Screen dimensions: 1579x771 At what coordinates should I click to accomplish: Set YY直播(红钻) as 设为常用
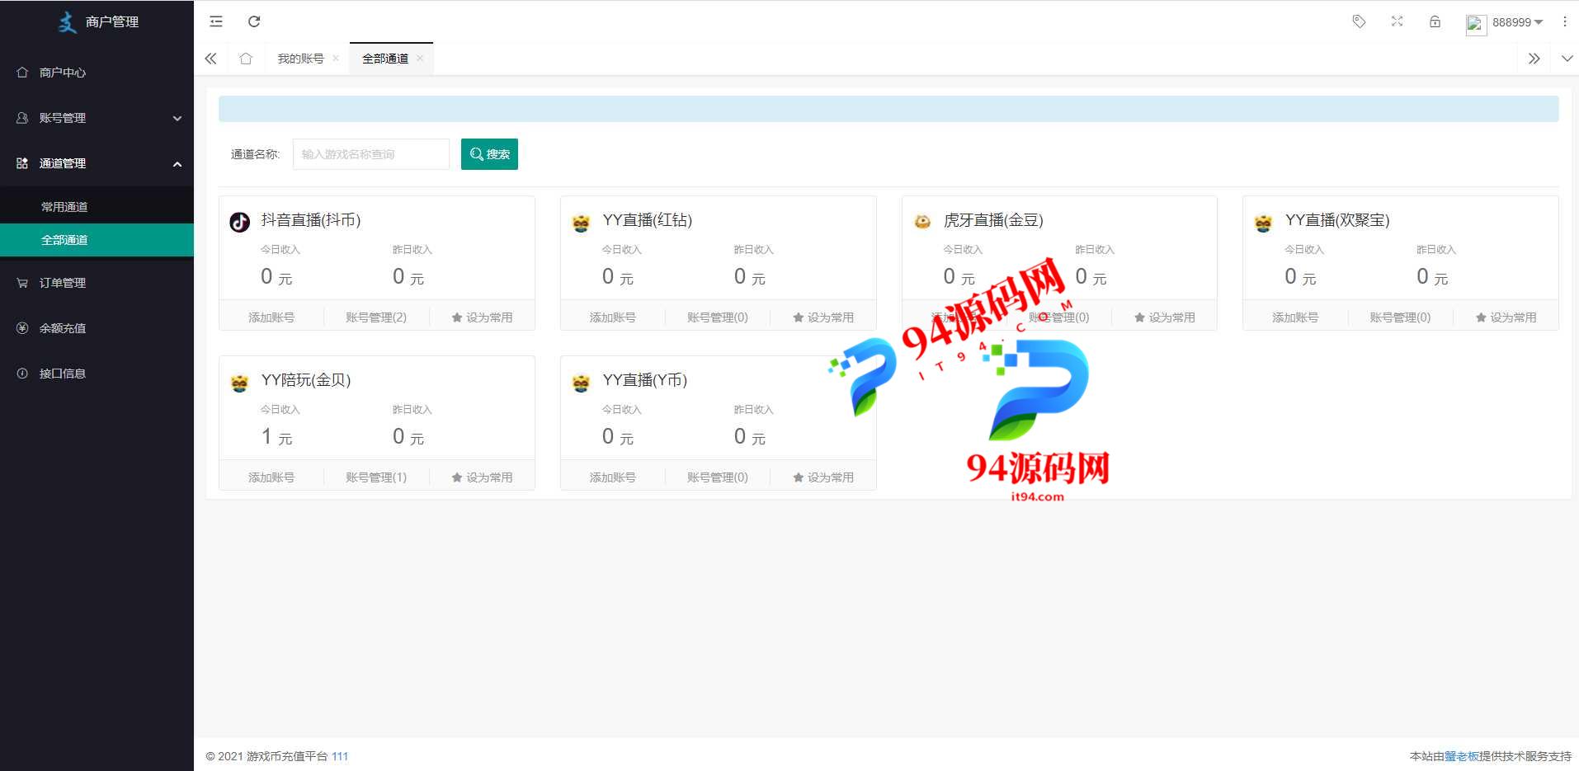[823, 317]
